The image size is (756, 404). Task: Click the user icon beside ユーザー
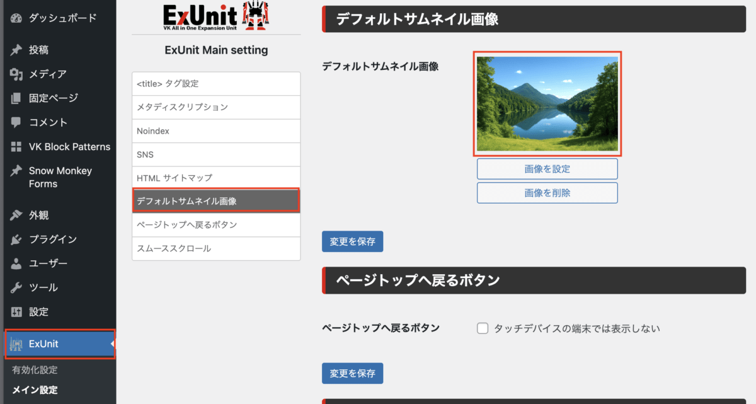coord(16,263)
